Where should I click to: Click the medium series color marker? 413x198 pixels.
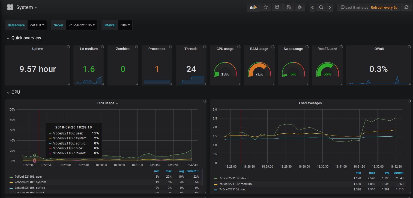click(x=216, y=184)
